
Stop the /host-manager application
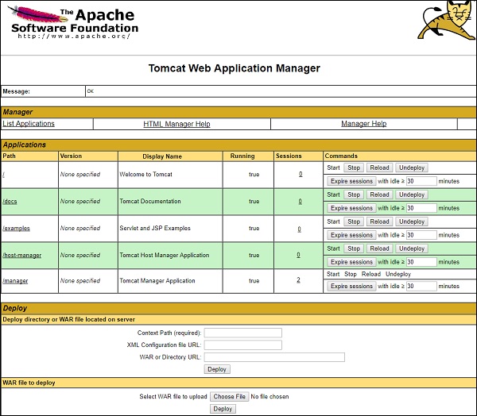[x=354, y=248]
